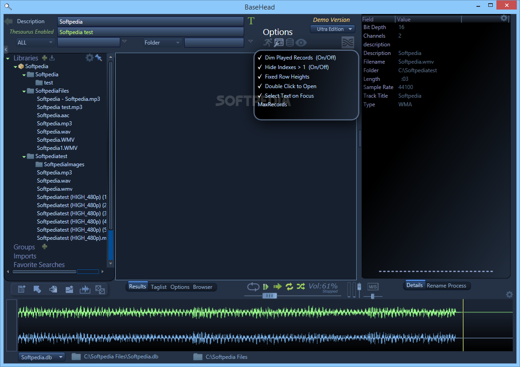Open the Rename Process tab
520x367 pixels.
click(446, 286)
